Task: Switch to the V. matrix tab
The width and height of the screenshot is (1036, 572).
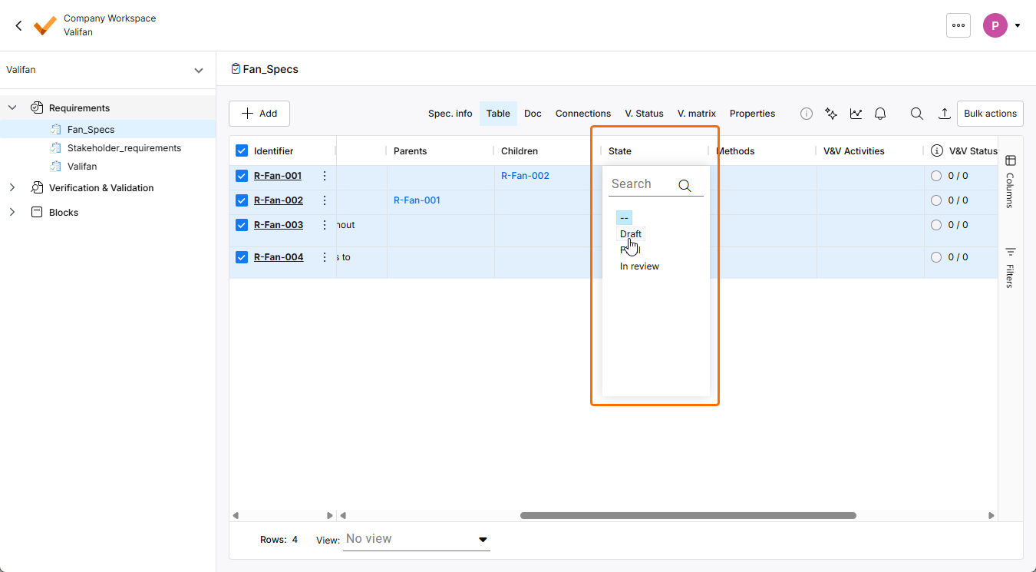Action: 696,114
